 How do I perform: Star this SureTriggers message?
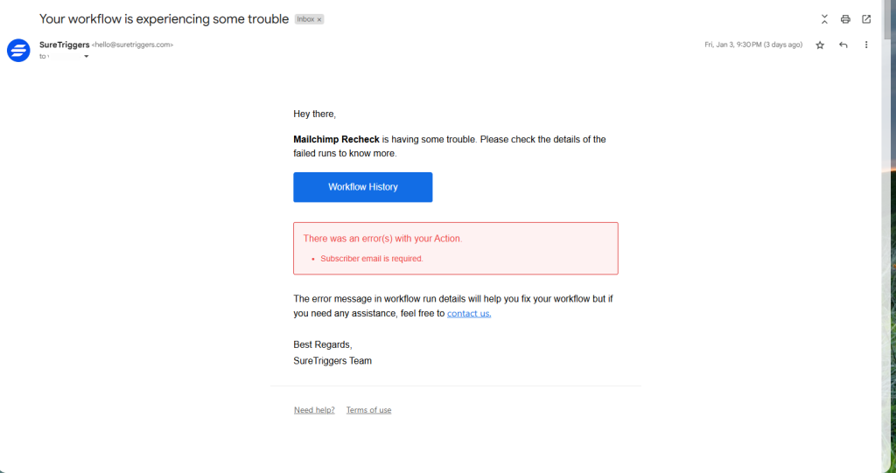[820, 45]
